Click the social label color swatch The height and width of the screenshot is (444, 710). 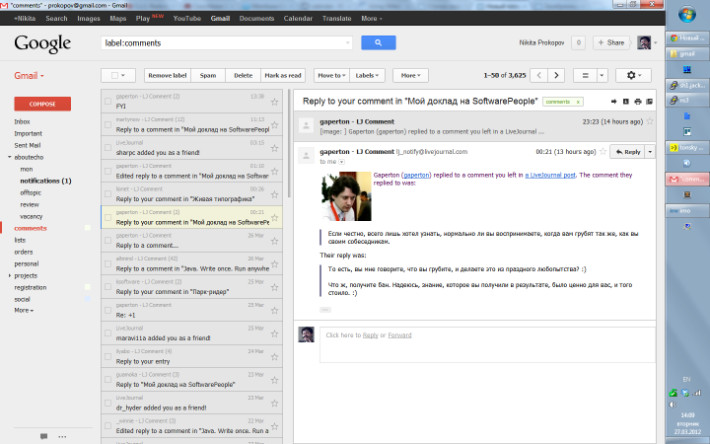[x=88, y=299]
